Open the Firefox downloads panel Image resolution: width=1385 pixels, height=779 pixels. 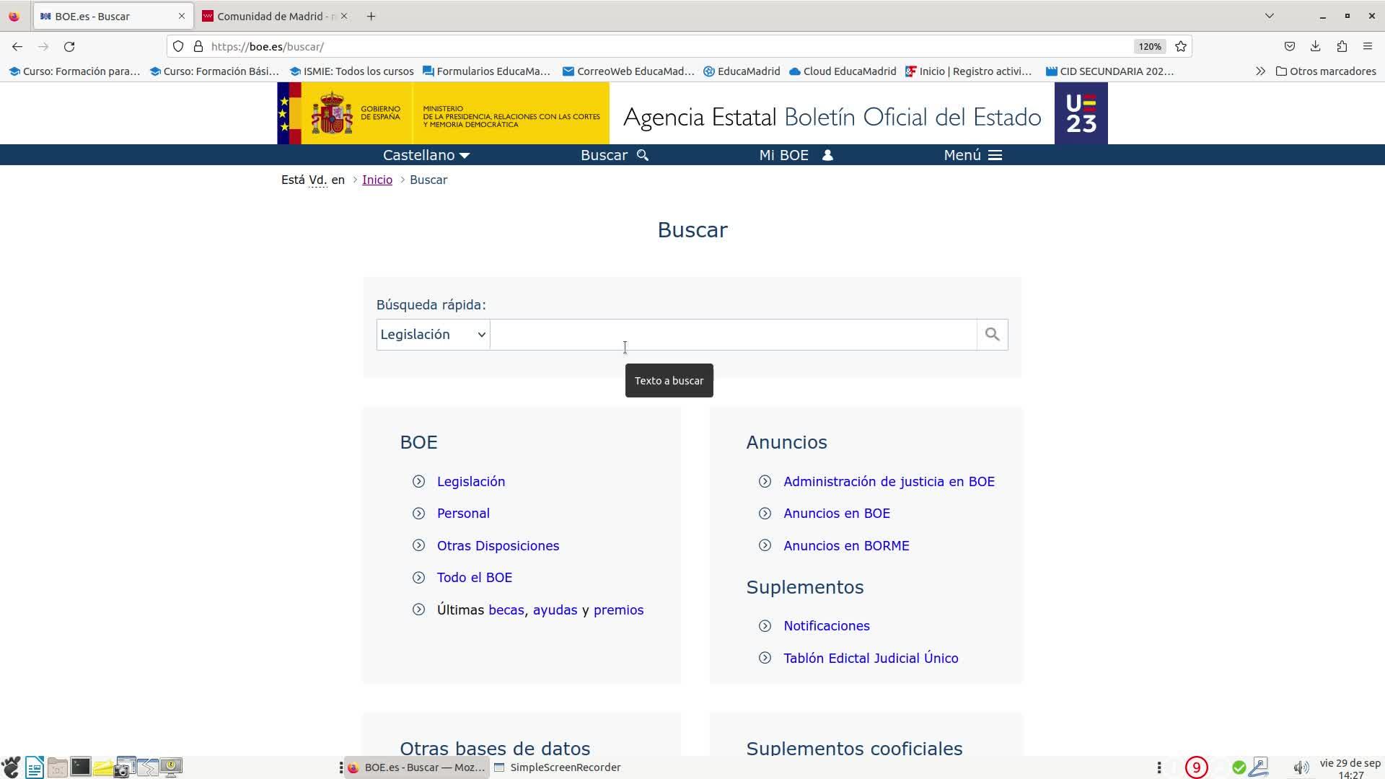point(1315,47)
